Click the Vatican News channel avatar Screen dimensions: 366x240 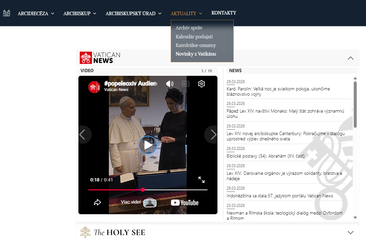(94, 87)
